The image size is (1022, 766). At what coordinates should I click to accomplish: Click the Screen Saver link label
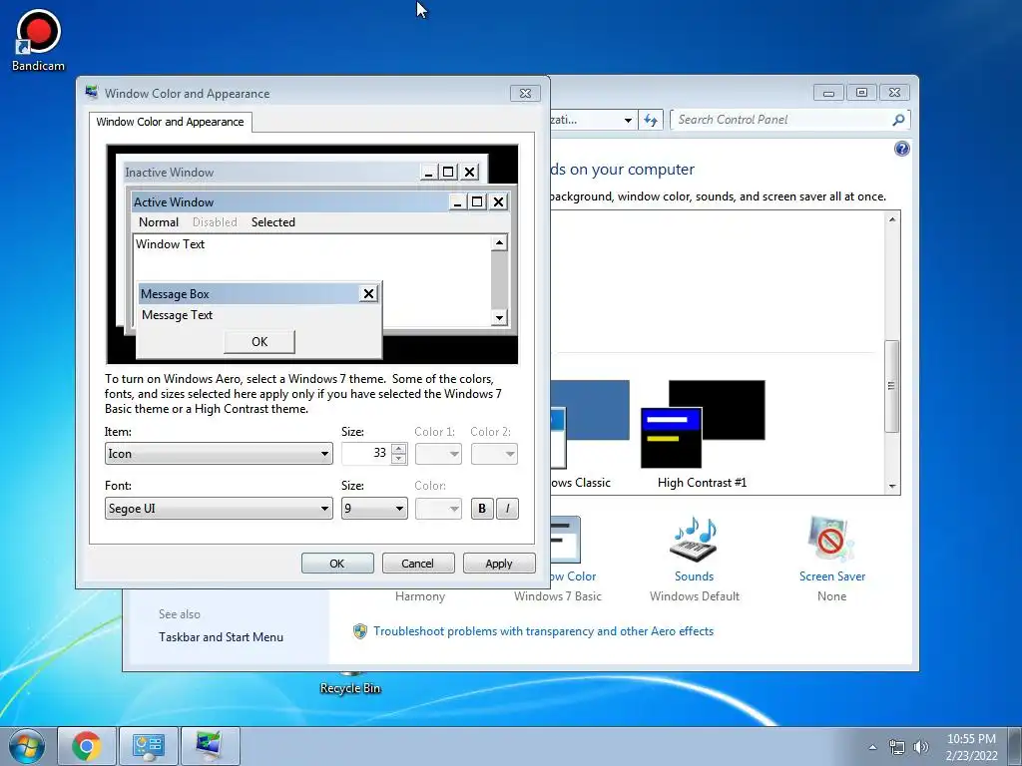click(x=832, y=576)
